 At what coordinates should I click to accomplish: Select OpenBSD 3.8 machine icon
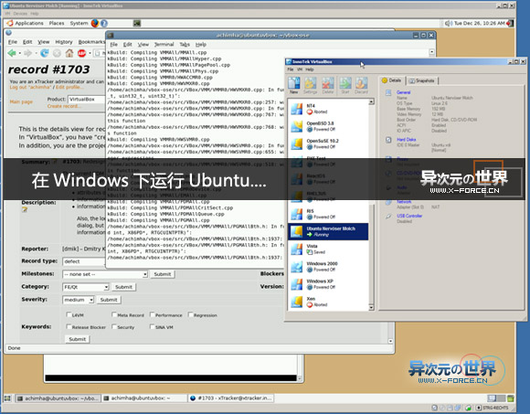point(296,126)
